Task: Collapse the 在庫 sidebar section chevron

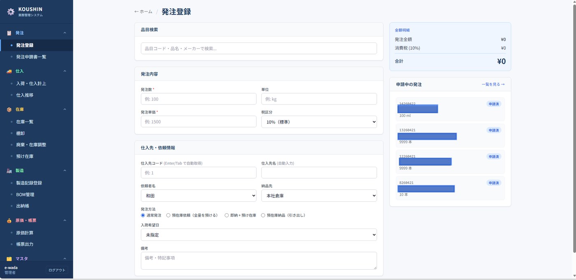Action: (65, 110)
